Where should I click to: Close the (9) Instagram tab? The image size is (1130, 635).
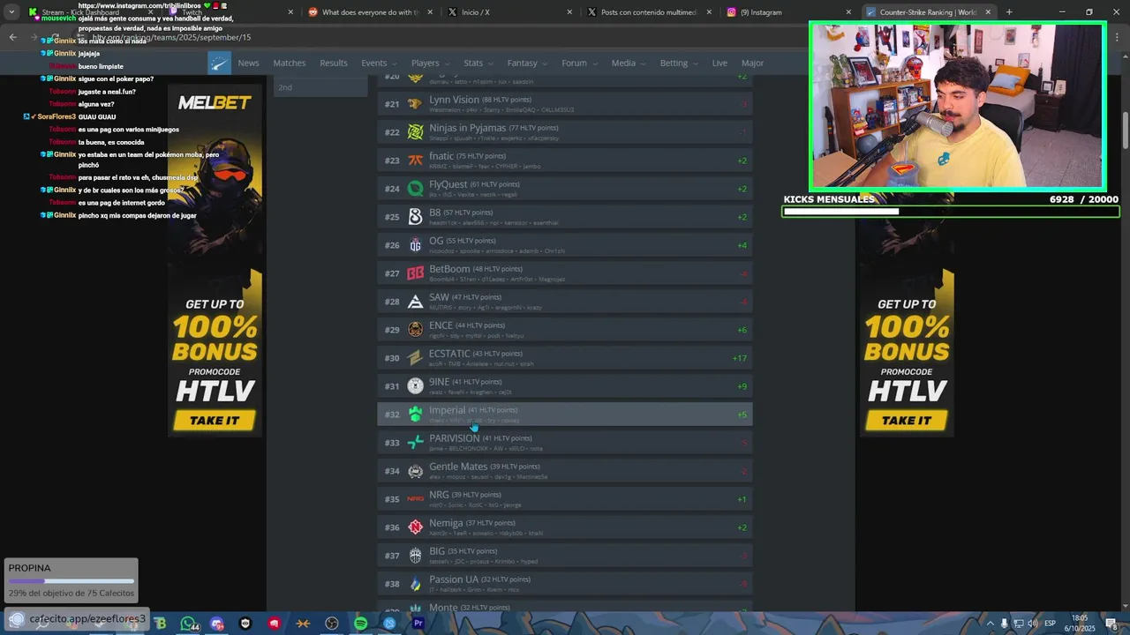[848, 12]
